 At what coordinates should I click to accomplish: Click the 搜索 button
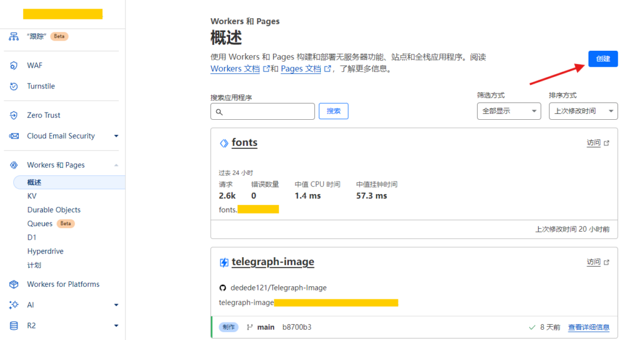tap(334, 111)
